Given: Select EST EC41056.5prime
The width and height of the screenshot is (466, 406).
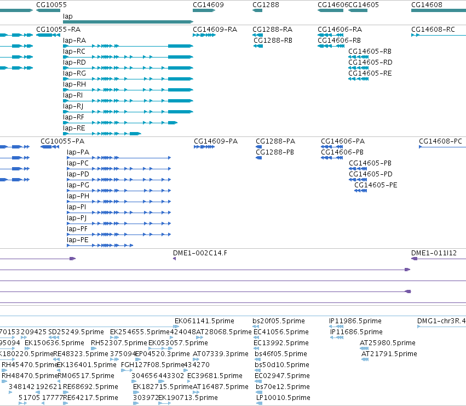Looking at the screenshot, I should coord(256,338).
